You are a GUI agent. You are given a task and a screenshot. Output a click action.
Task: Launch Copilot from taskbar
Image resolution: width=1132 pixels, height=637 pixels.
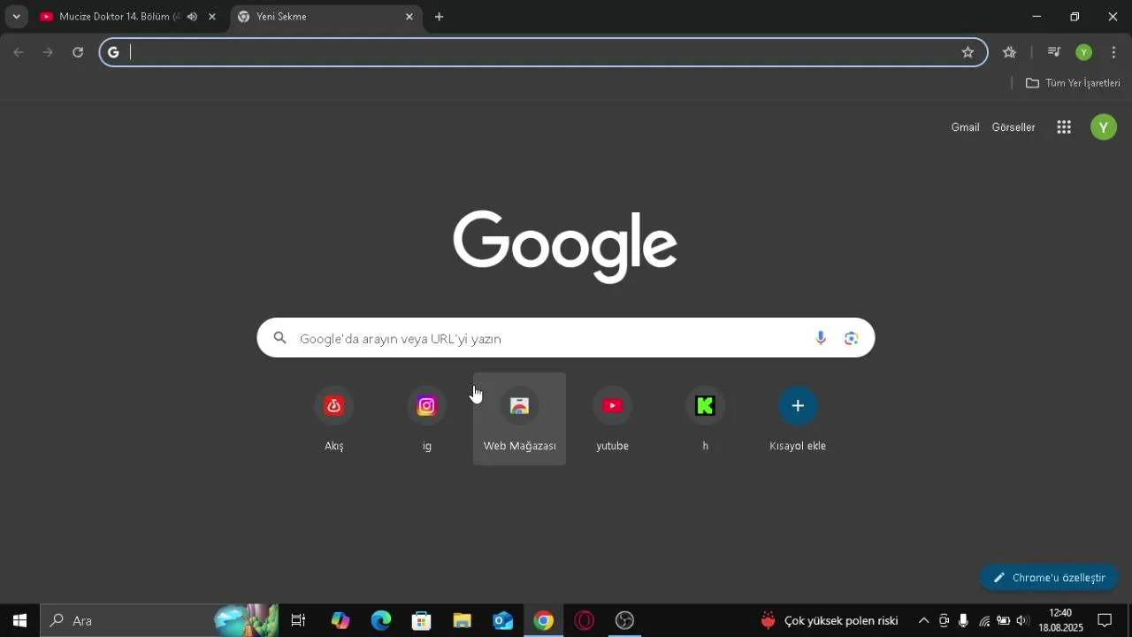pos(340,621)
